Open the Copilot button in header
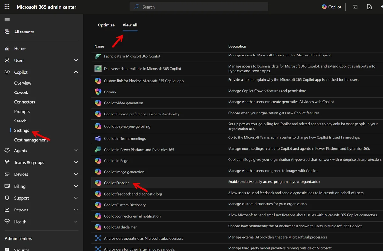 tap(331, 7)
